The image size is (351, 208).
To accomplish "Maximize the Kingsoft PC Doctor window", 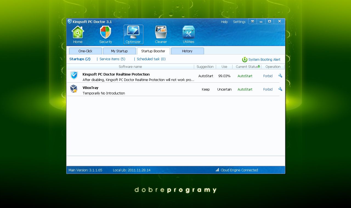I will click(270, 21).
